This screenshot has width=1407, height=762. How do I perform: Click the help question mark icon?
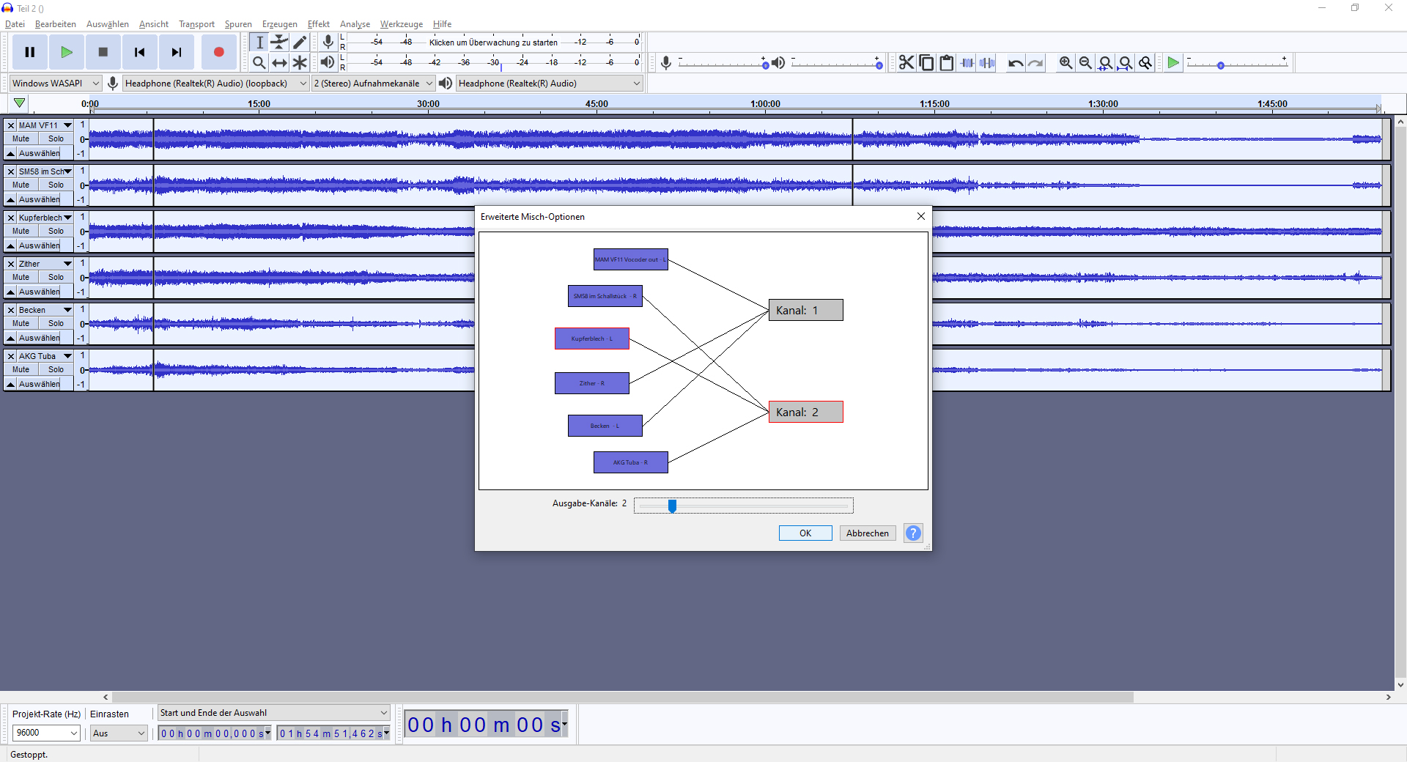pos(913,533)
